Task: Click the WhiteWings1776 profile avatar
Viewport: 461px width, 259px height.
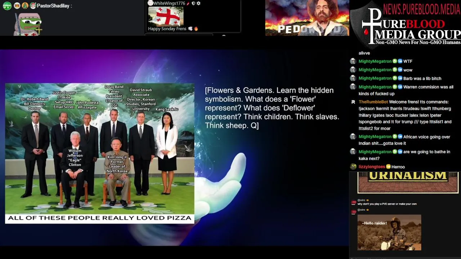Action: pyautogui.click(x=151, y=3)
